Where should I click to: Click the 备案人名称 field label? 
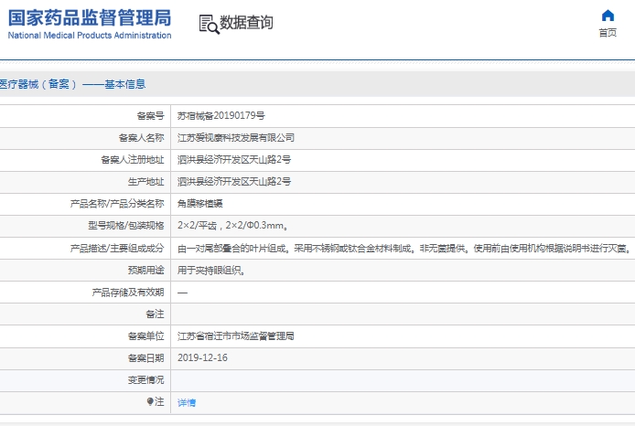(141, 138)
